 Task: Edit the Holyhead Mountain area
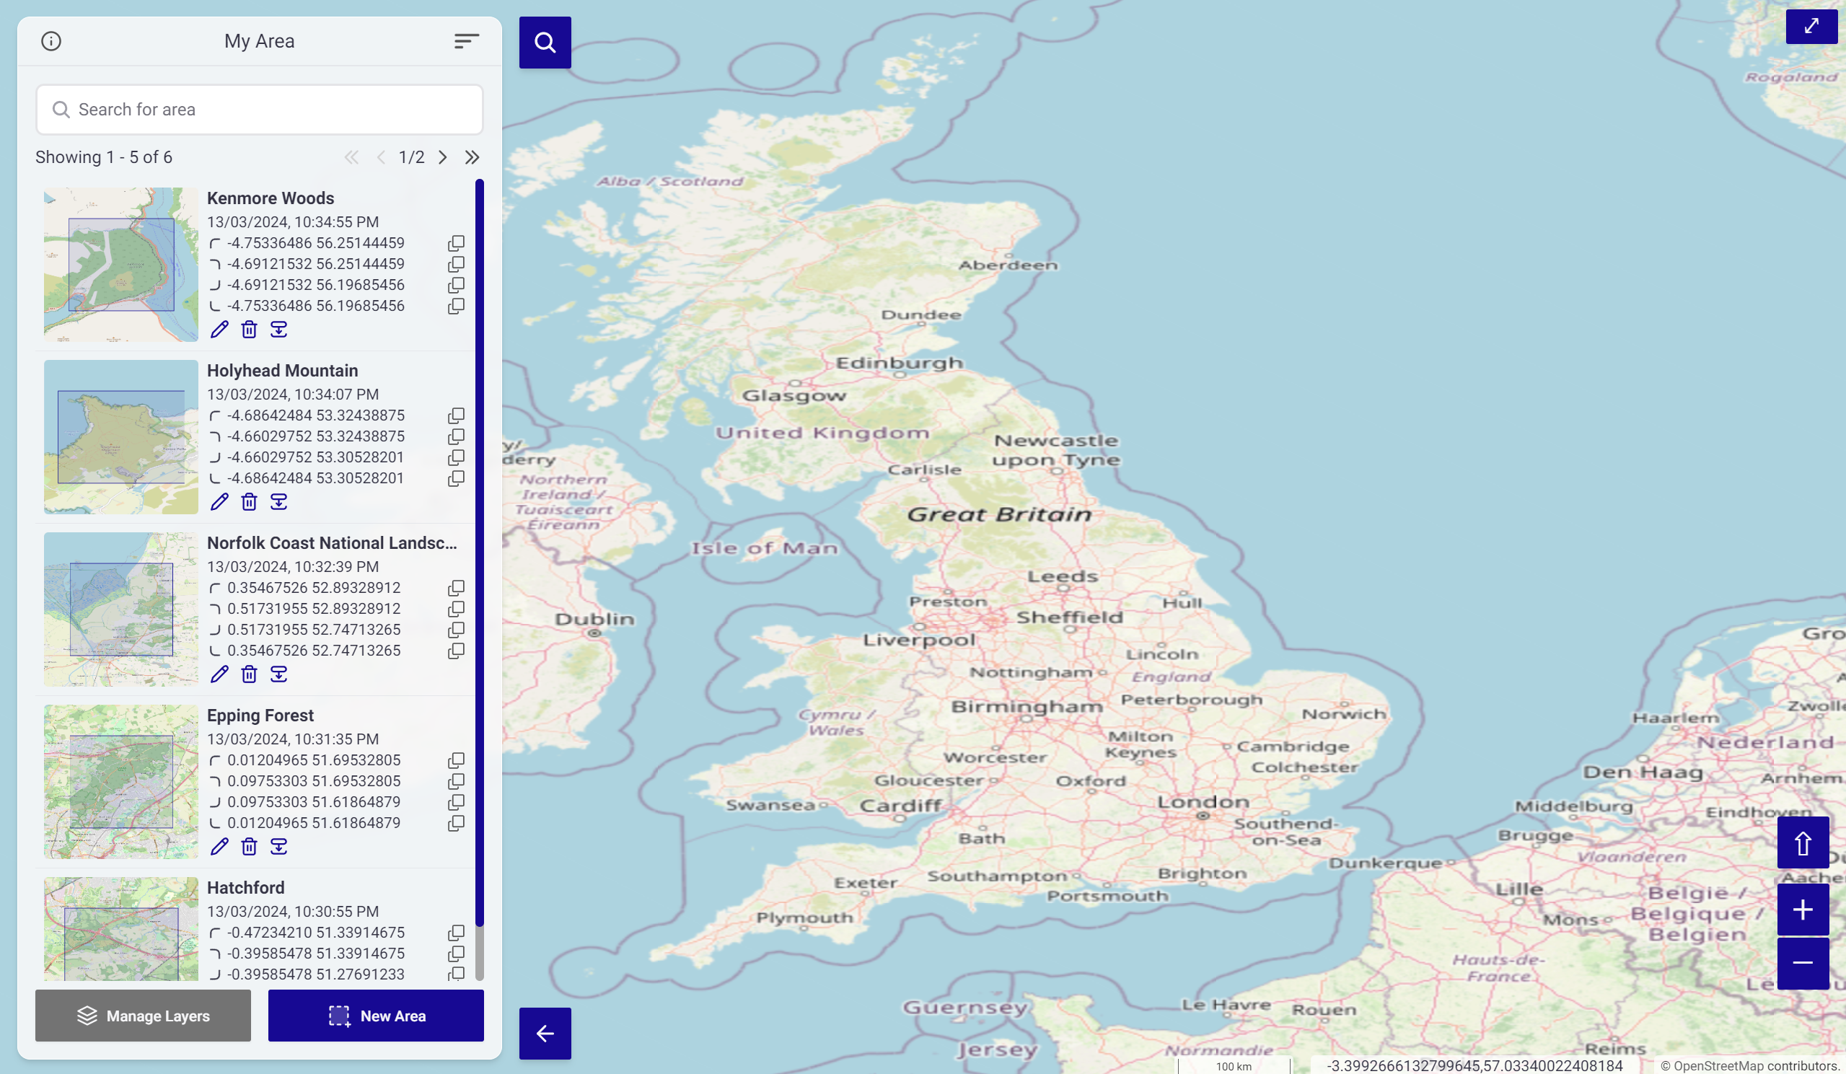click(219, 501)
